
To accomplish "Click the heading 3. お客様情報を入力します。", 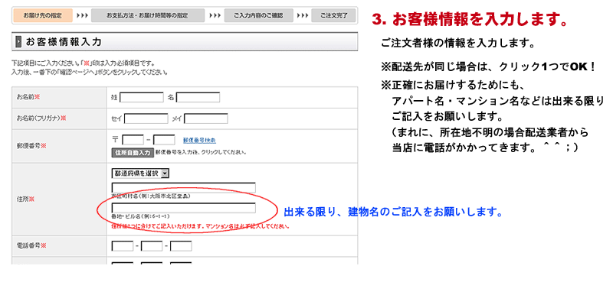I will tap(470, 20).
